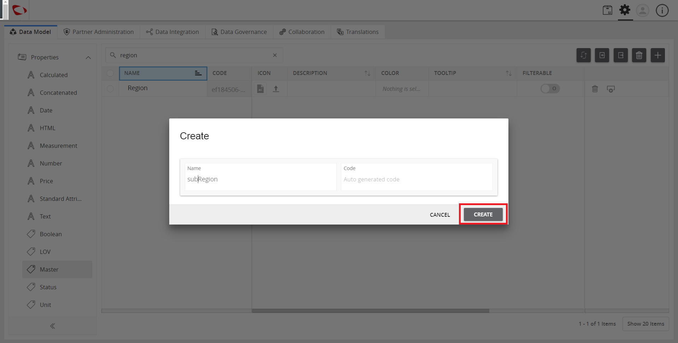Click the export toolbar button
Screen dimensions: 678x343
pyautogui.click(x=621, y=55)
